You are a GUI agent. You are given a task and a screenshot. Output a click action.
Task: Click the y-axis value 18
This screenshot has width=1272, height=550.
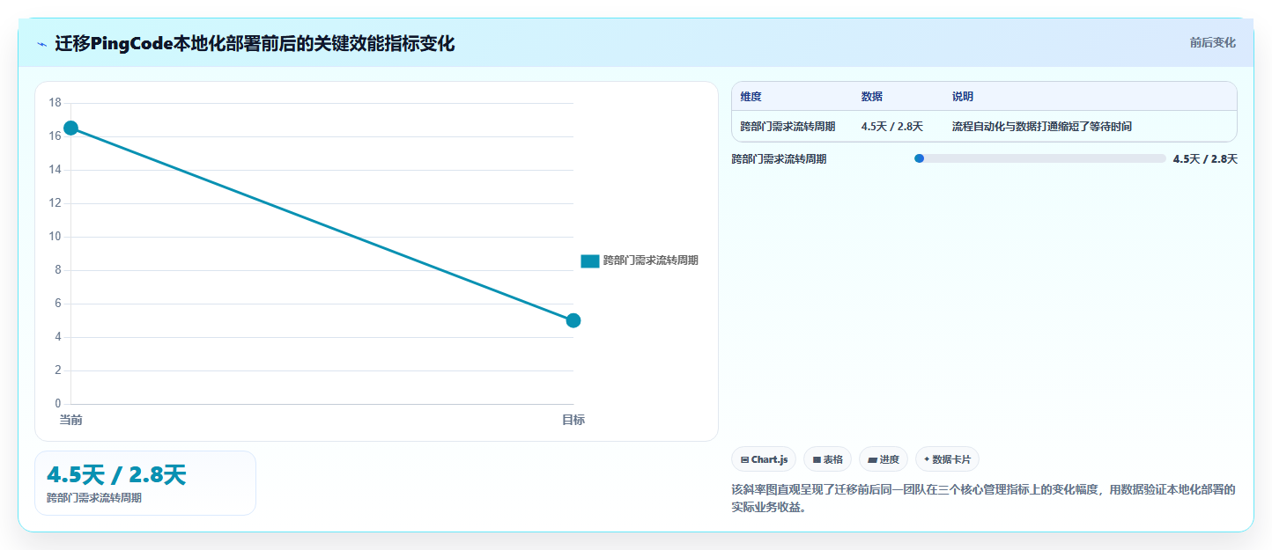55,103
